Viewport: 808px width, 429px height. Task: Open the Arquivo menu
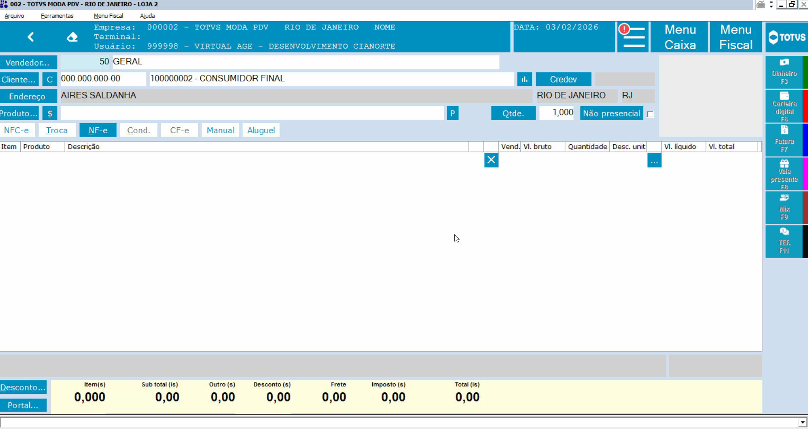14,16
